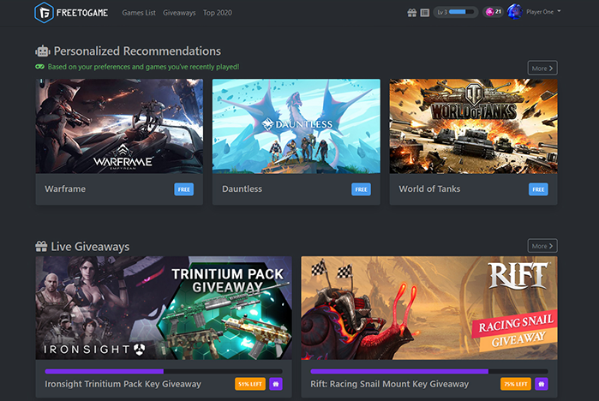
Task: Open the Dauntless game thumbnail
Action: 297,127
